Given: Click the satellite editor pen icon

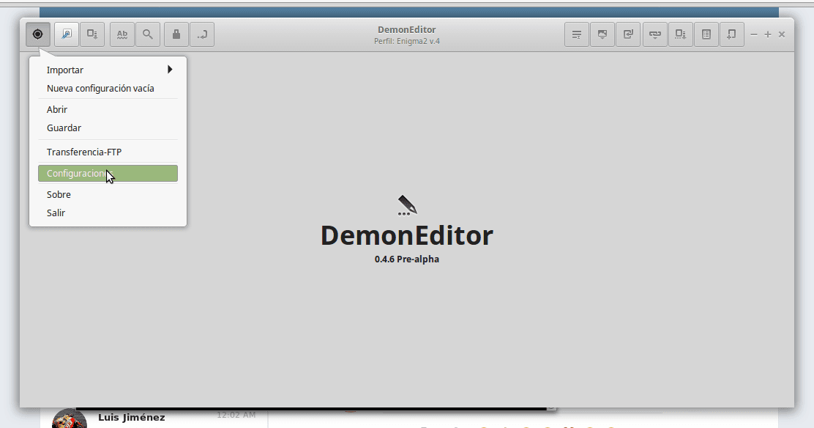Looking at the screenshot, I should click(67, 34).
